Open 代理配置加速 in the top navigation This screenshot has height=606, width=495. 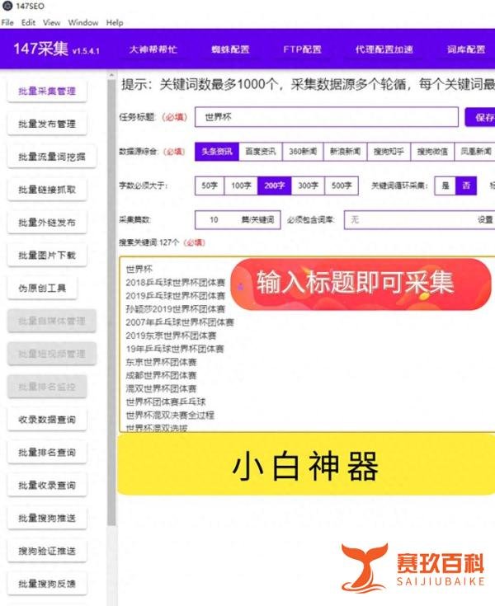pos(384,49)
